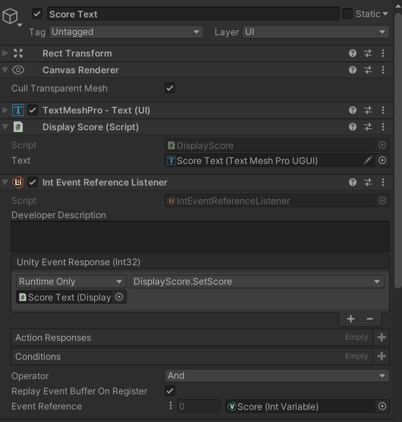Open the Tag dropdown showing Untagged

coord(126,32)
